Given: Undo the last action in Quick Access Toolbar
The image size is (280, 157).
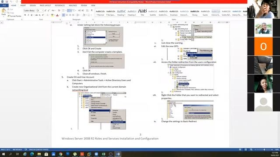Looking at the screenshot, I should (x=11, y=2).
